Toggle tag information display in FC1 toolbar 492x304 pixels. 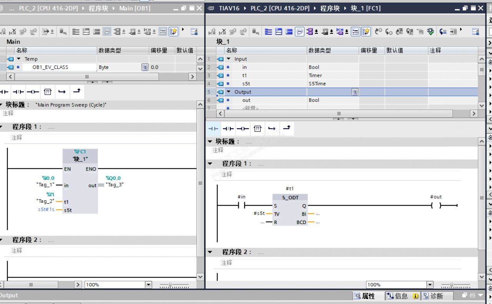[x=325, y=32]
